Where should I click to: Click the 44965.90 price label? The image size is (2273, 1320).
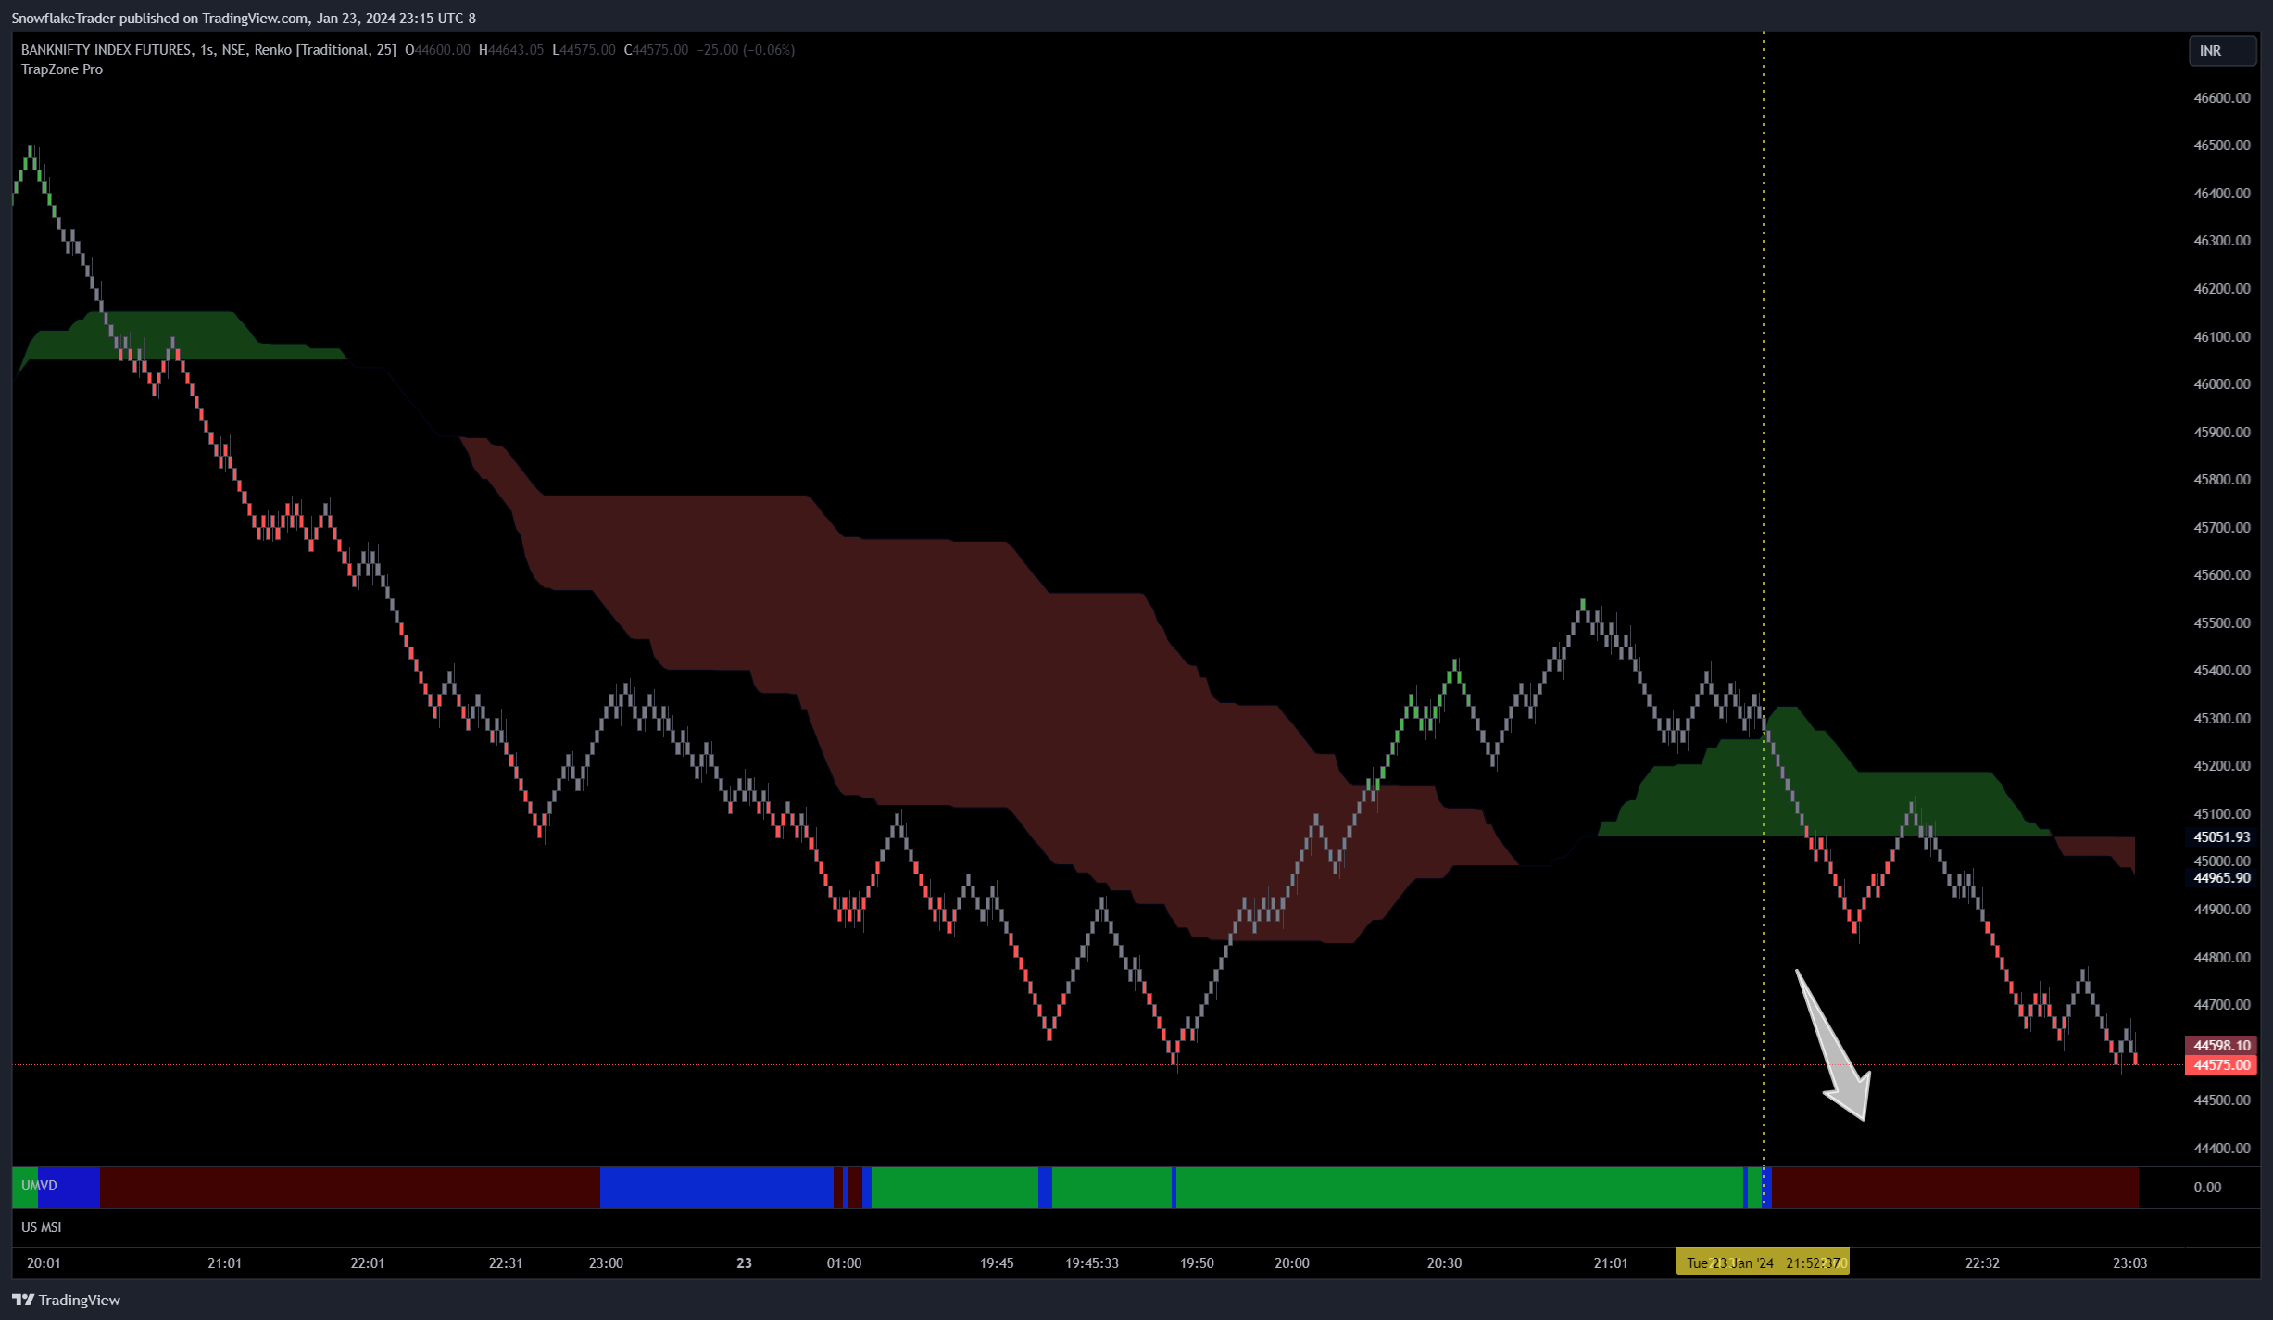point(2221,878)
